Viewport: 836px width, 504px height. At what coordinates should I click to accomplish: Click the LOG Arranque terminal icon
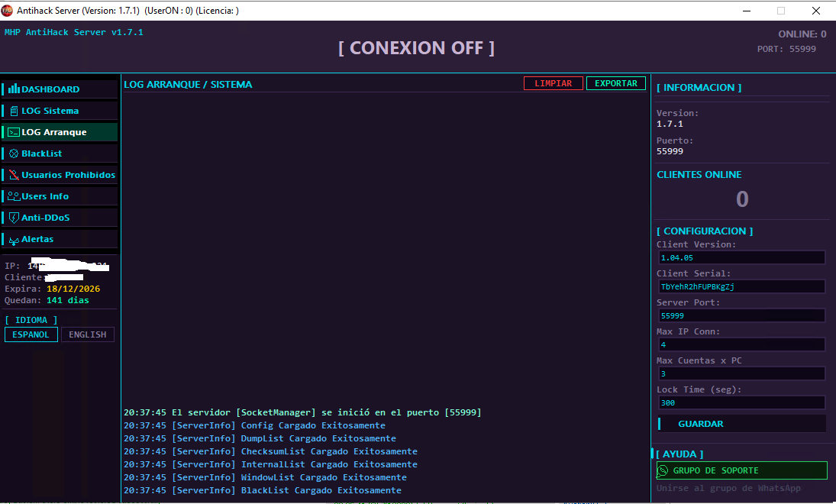click(x=14, y=132)
